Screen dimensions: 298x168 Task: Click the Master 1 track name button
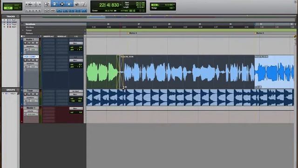(x=31, y=108)
